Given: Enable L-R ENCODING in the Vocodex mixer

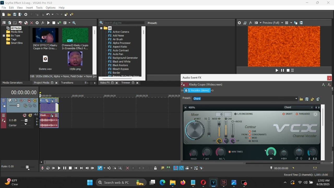Looking at the screenshot, I should [x=235, y=114].
